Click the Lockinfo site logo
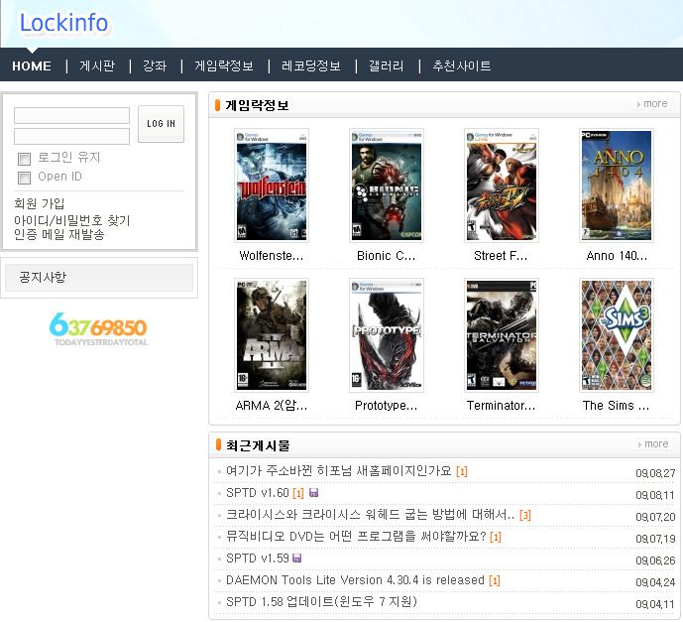 click(63, 23)
